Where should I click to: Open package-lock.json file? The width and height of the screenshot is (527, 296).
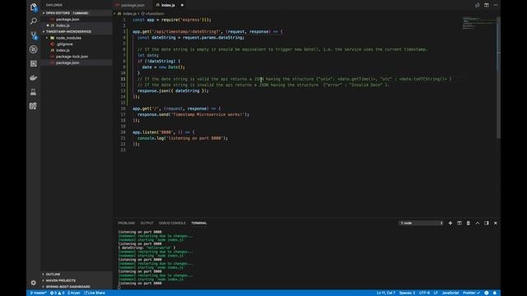click(77, 57)
